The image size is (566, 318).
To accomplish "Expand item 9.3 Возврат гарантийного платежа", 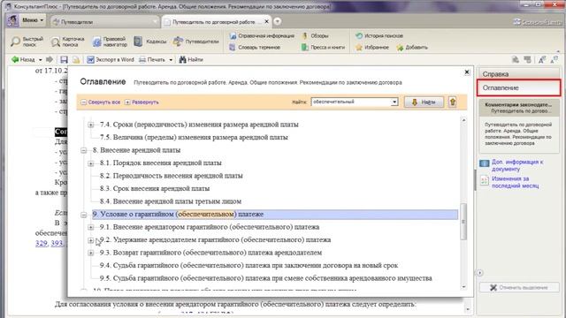I will (x=90, y=253).
